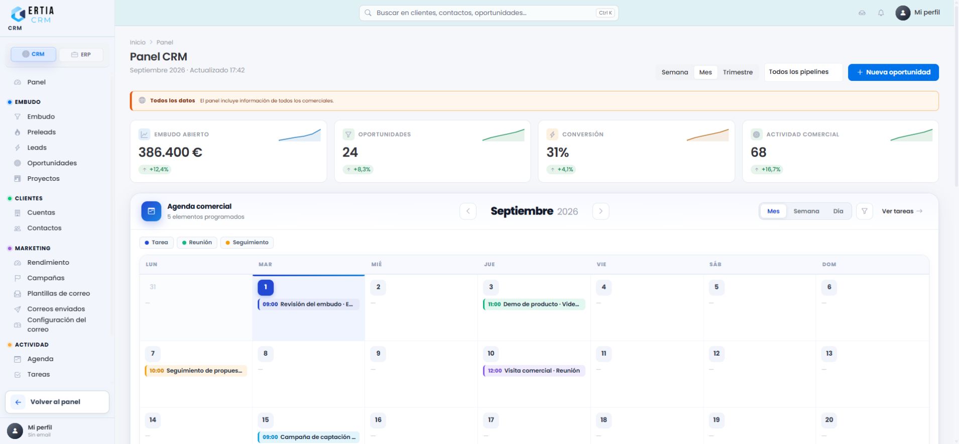Image resolution: width=959 pixels, height=444 pixels.
Task: Click the Configuración del correo icon
Action: point(18,325)
